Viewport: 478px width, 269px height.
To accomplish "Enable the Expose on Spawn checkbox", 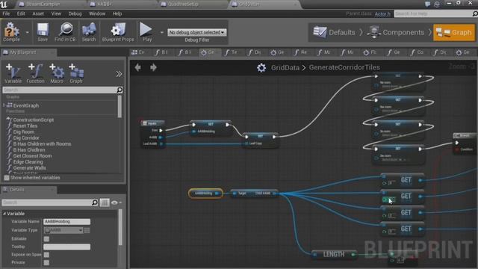I will [46, 255].
